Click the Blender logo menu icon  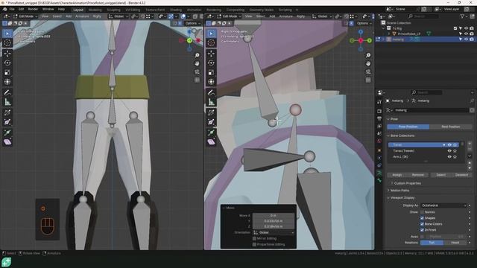pos(5,10)
